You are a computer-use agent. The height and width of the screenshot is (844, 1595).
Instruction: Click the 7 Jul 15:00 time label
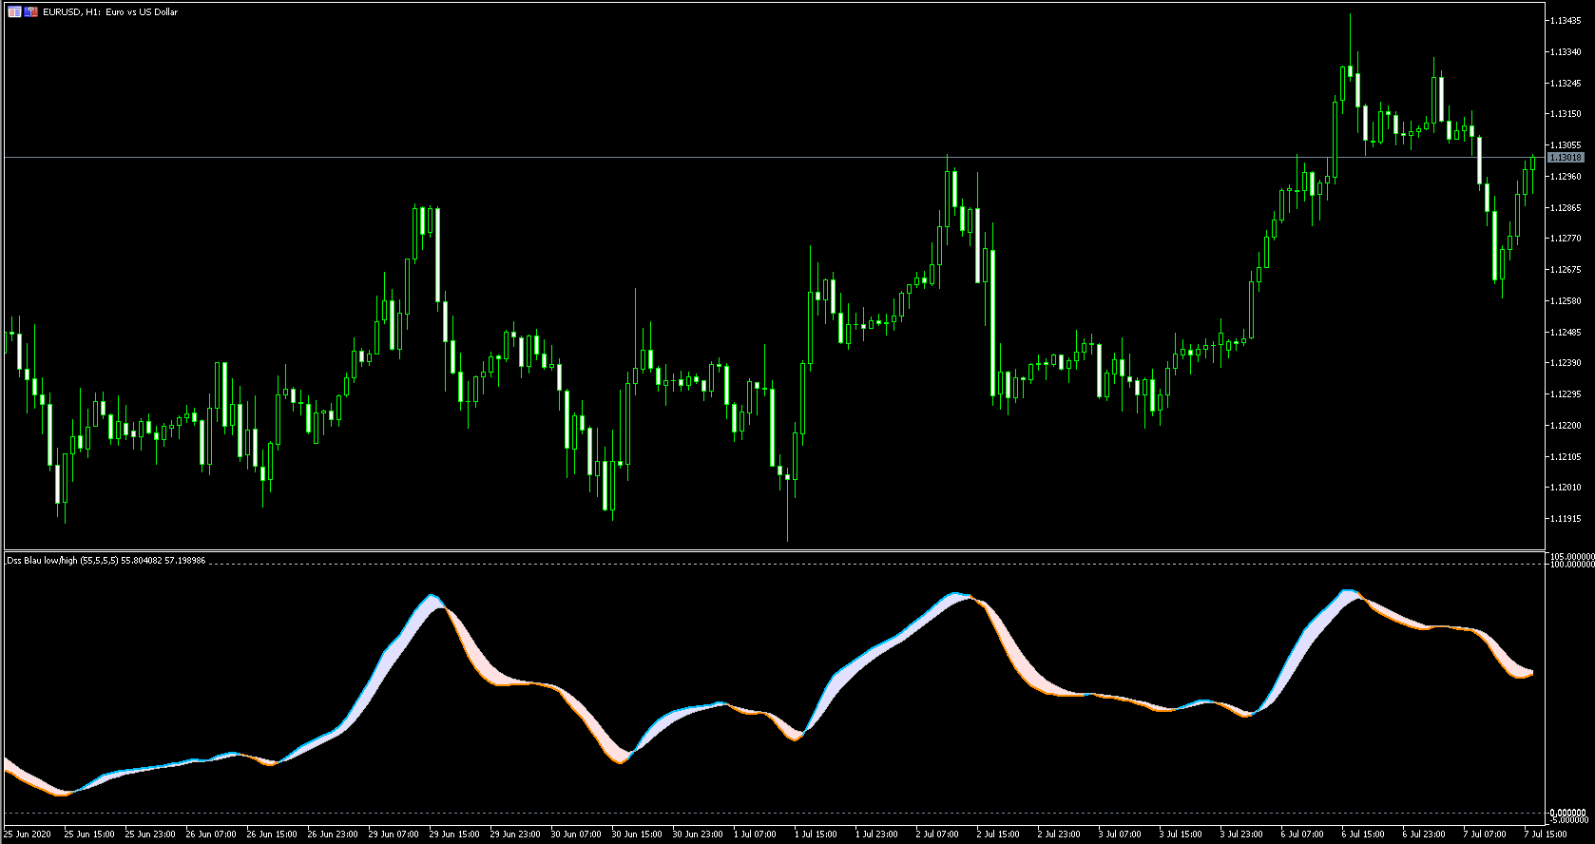pos(1546,834)
